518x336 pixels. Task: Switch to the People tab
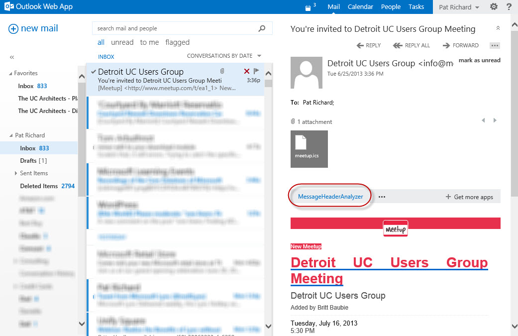point(391,6)
